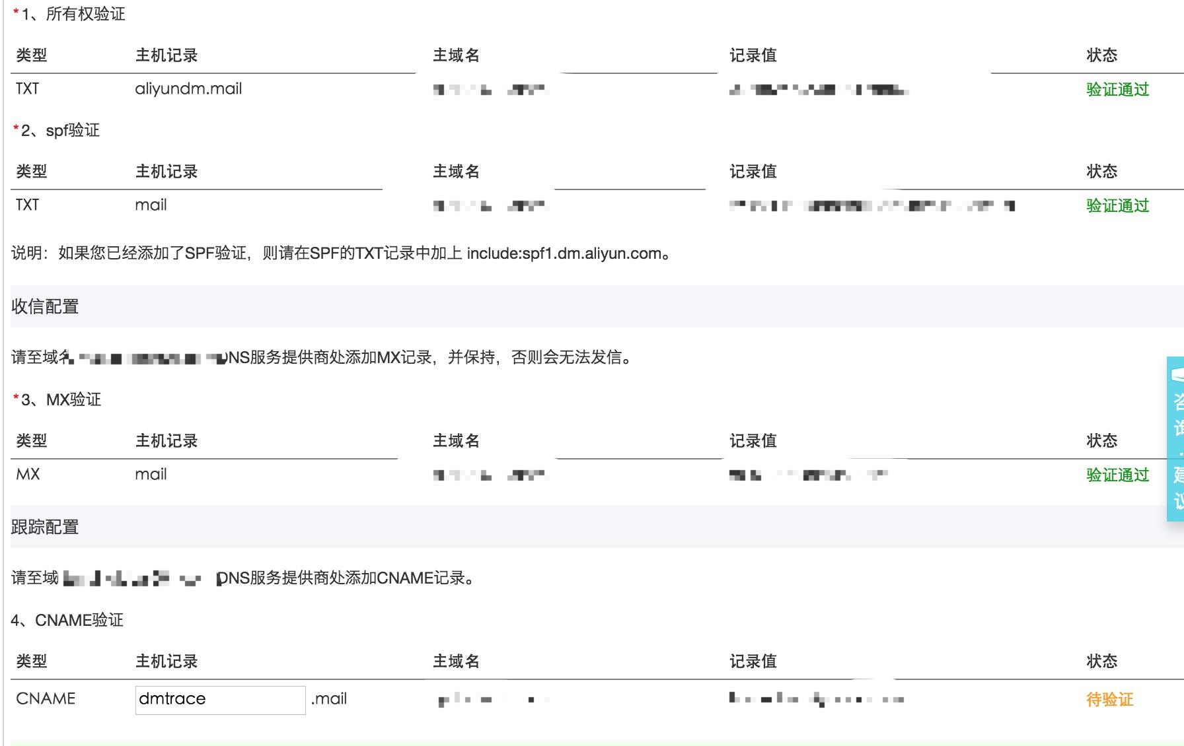Click the 验证通过 status in the spf验证 section

coord(1116,205)
